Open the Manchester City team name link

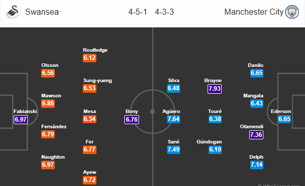254,12
